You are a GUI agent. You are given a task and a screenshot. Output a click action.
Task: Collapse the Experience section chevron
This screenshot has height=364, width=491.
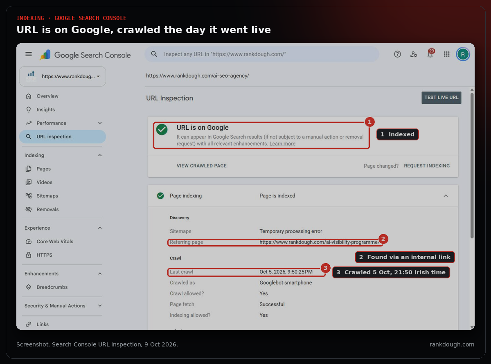tap(100, 228)
